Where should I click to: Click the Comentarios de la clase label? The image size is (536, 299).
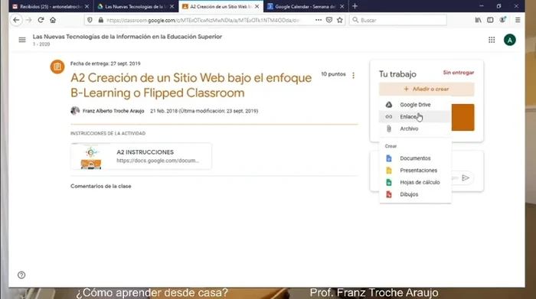tap(101, 186)
